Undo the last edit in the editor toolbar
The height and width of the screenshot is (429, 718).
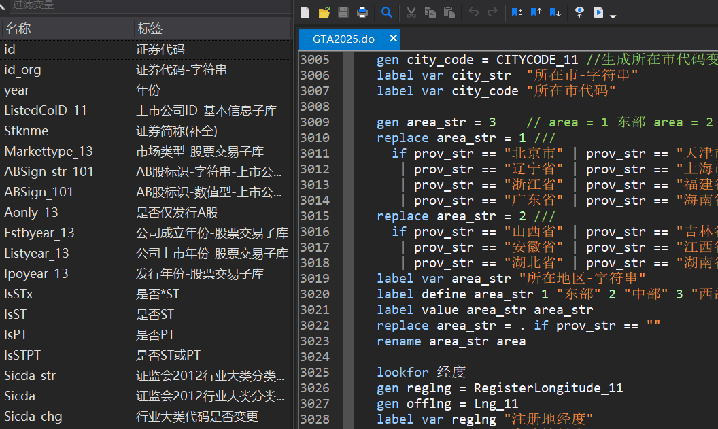click(x=473, y=12)
